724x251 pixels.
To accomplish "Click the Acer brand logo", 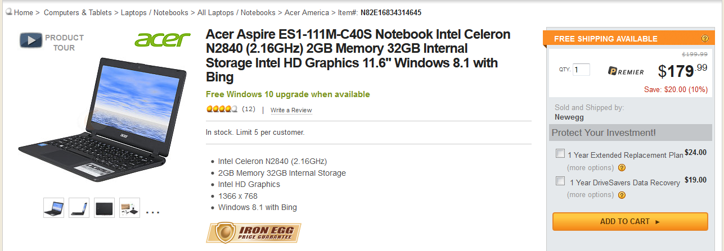I will coord(163,39).
